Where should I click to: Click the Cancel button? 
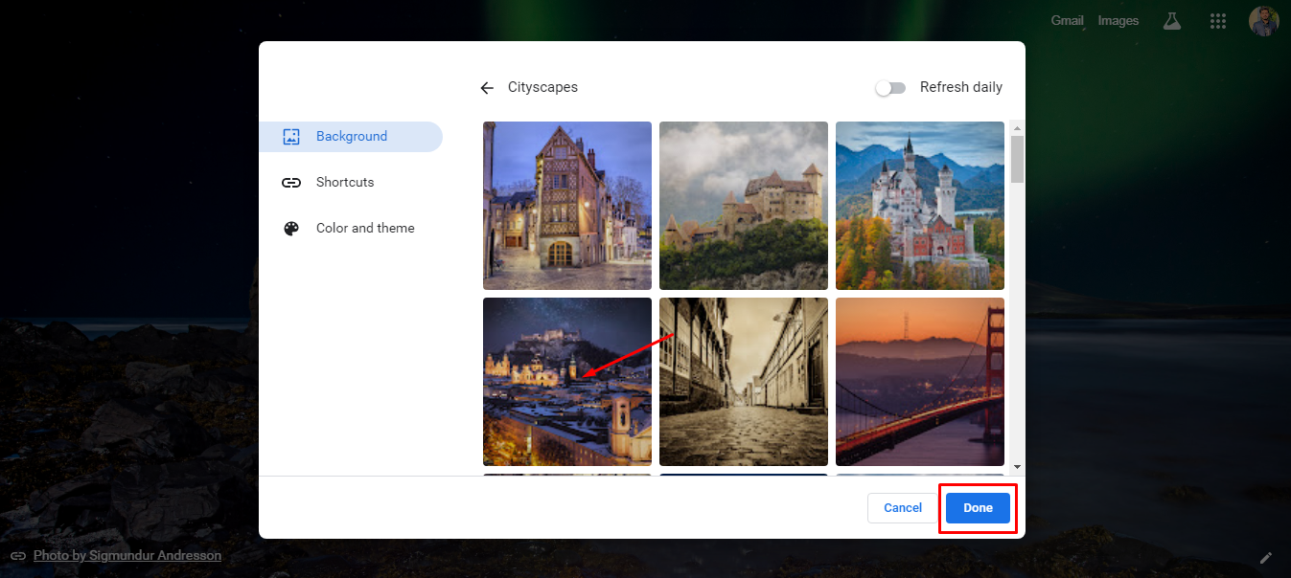(x=903, y=508)
